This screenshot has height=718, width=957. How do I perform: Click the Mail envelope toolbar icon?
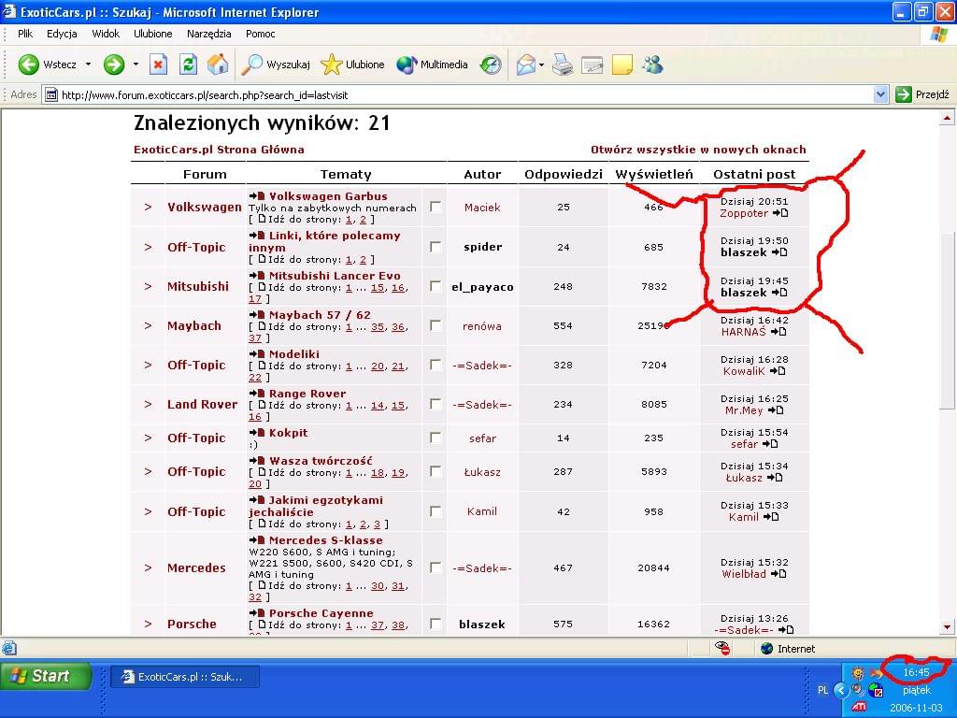525,65
